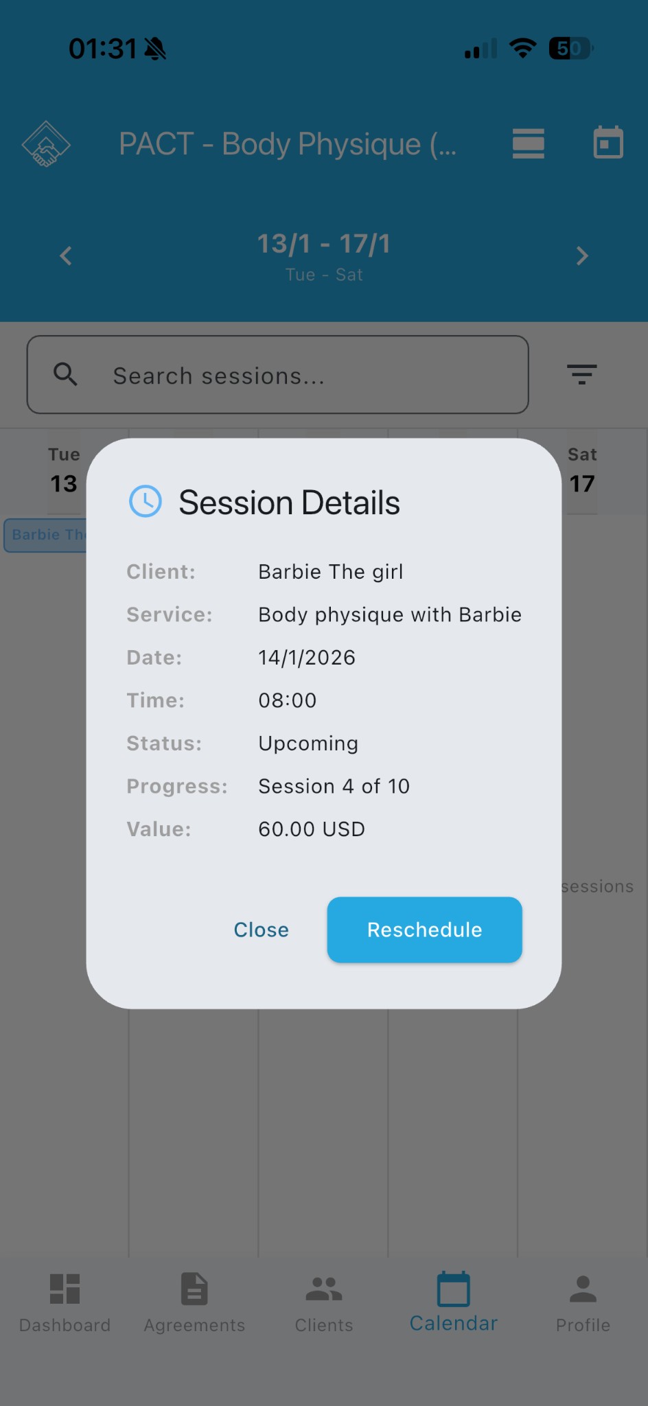Open the Agreements navigation icon
This screenshot has height=1406, width=648.
194,1289
